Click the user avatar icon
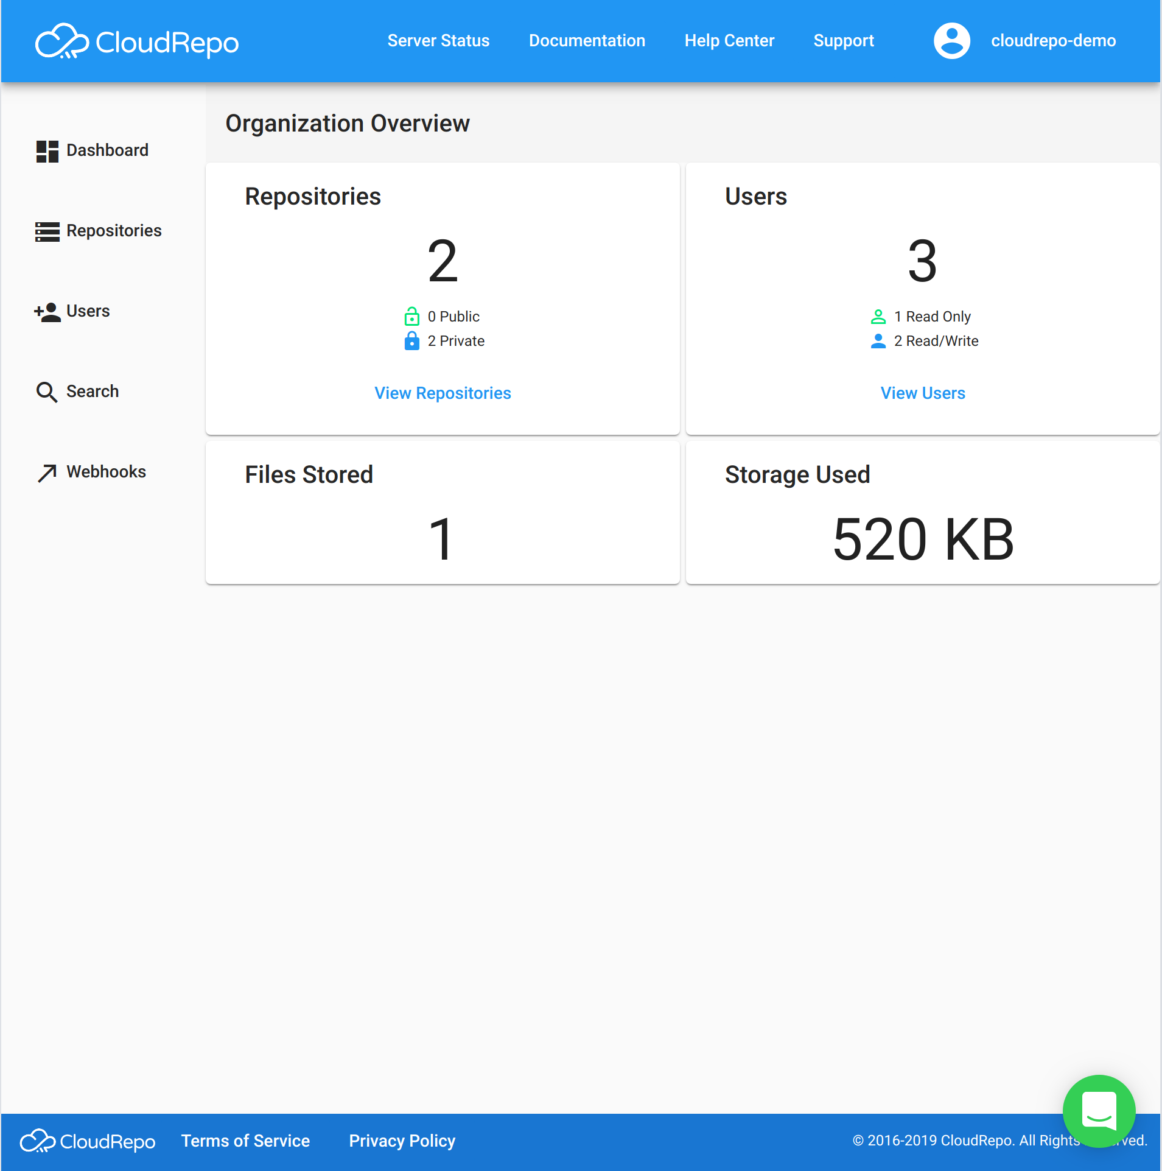 click(x=951, y=41)
